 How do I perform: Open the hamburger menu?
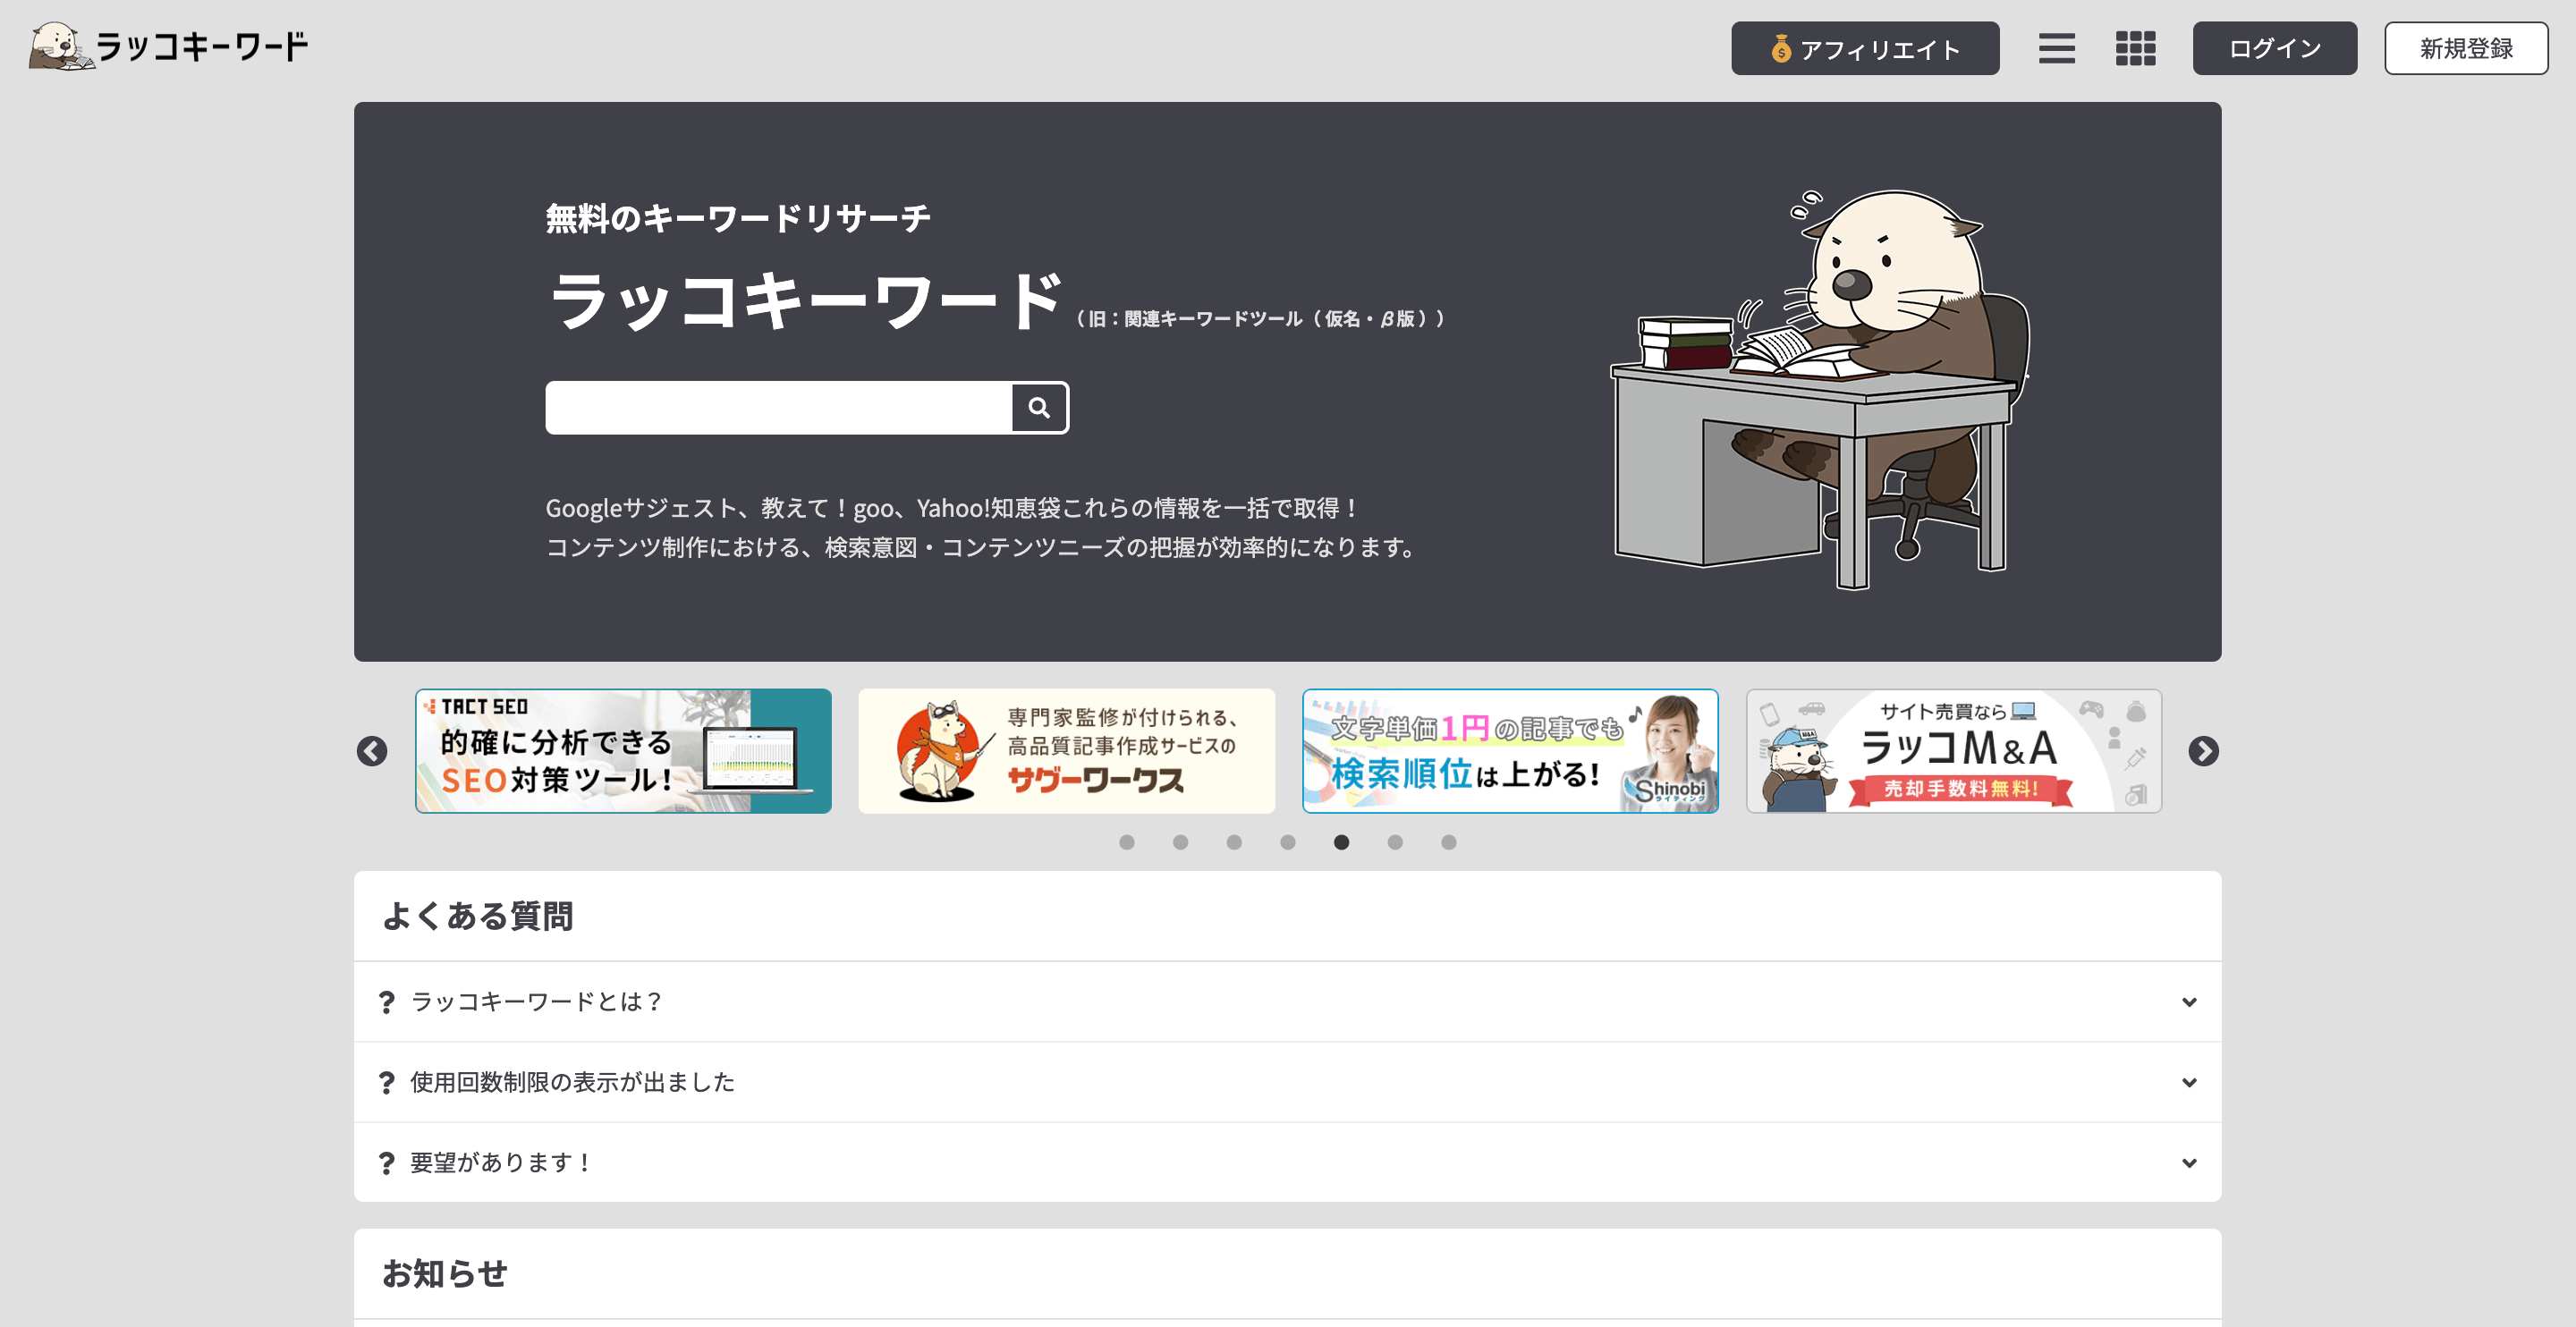pyautogui.click(x=2056, y=48)
